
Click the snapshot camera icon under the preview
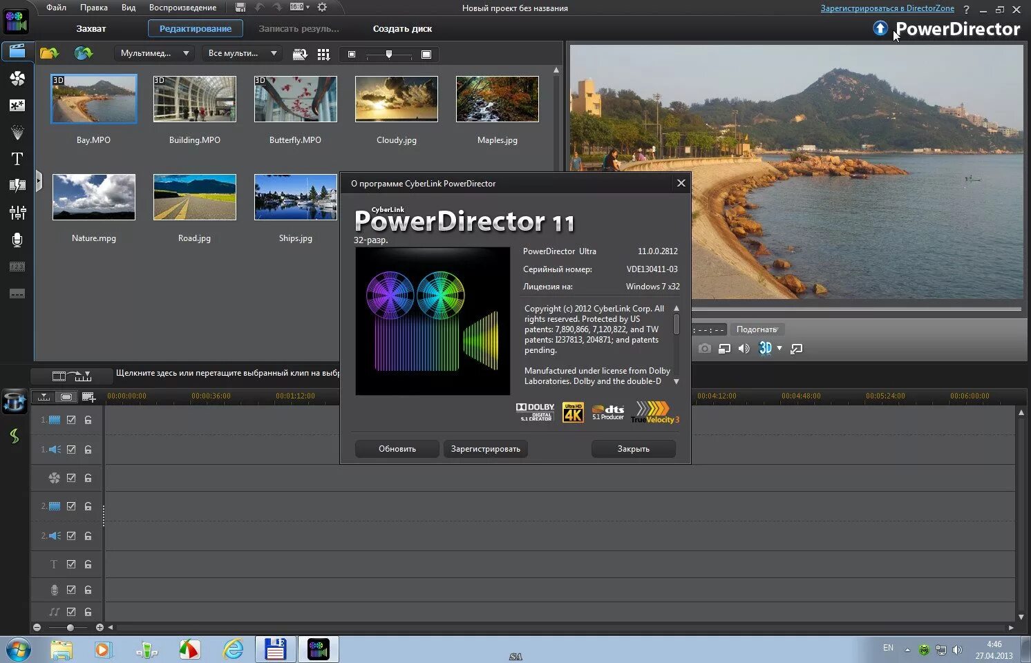pyautogui.click(x=704, y=349)
